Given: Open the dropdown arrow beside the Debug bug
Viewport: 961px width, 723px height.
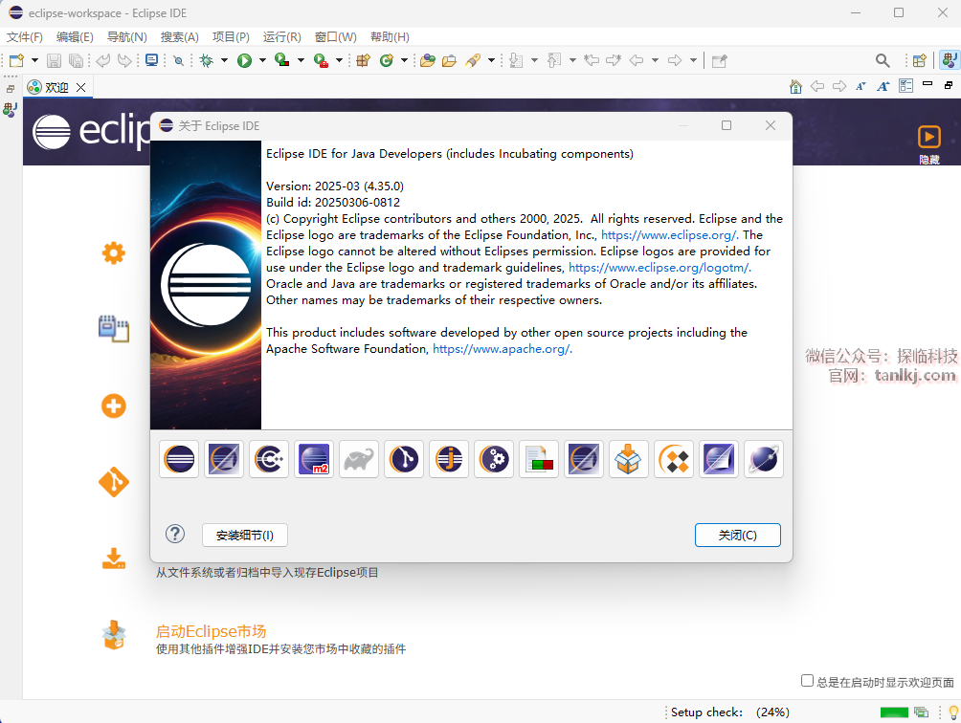Looking at the screenshot, I should tap(224, 60).
